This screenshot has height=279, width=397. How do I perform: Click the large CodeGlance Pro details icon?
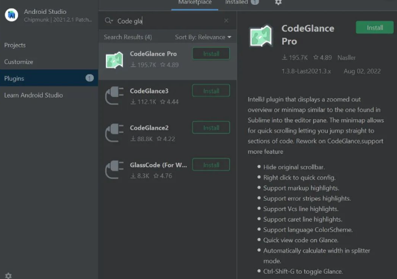[261, 36]
